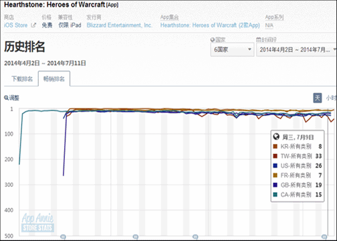Click the second event bubble marker on timeline
Screen dimensions: 337x241
[x=135, y=236]
